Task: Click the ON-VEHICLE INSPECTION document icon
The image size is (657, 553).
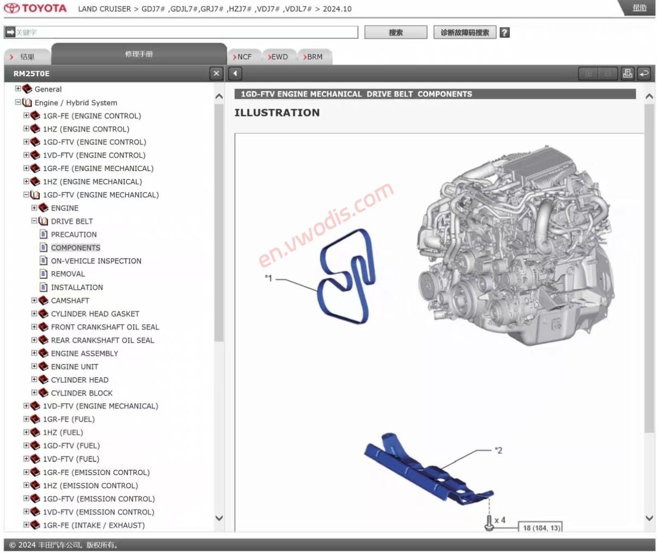Action: (44, 261)
